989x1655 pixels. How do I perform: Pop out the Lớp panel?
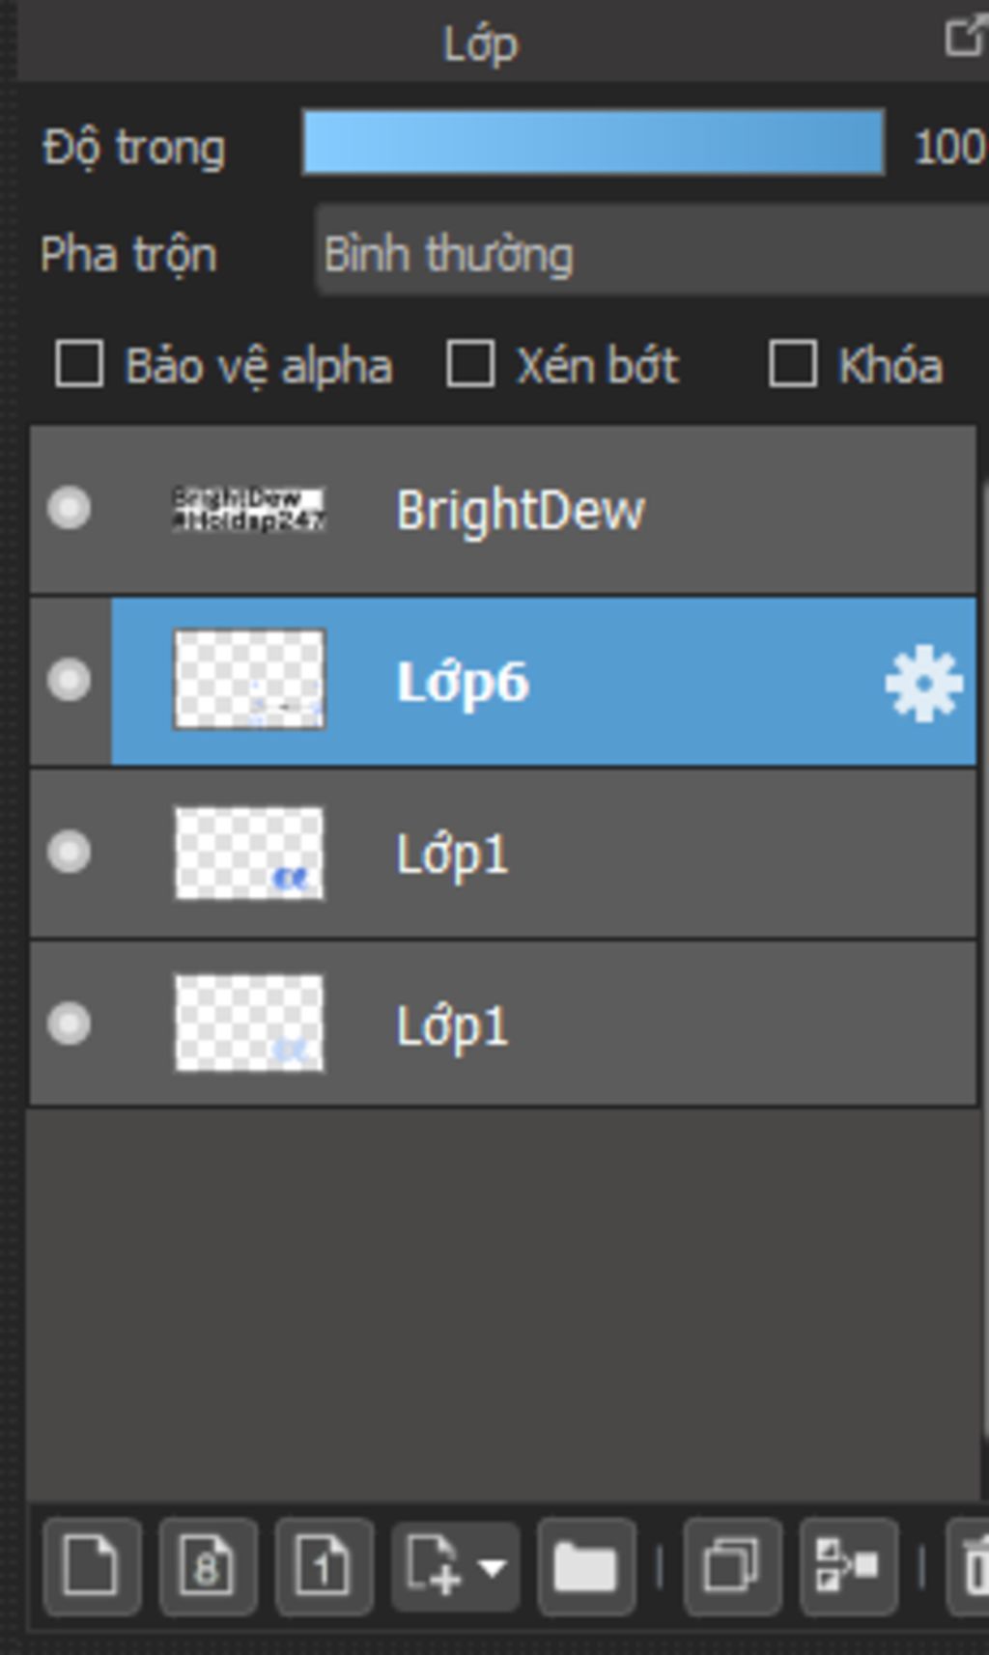coord(965,39)
